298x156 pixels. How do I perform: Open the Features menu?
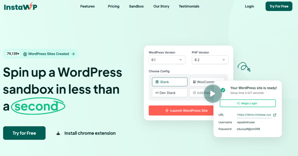pos(87,6)
